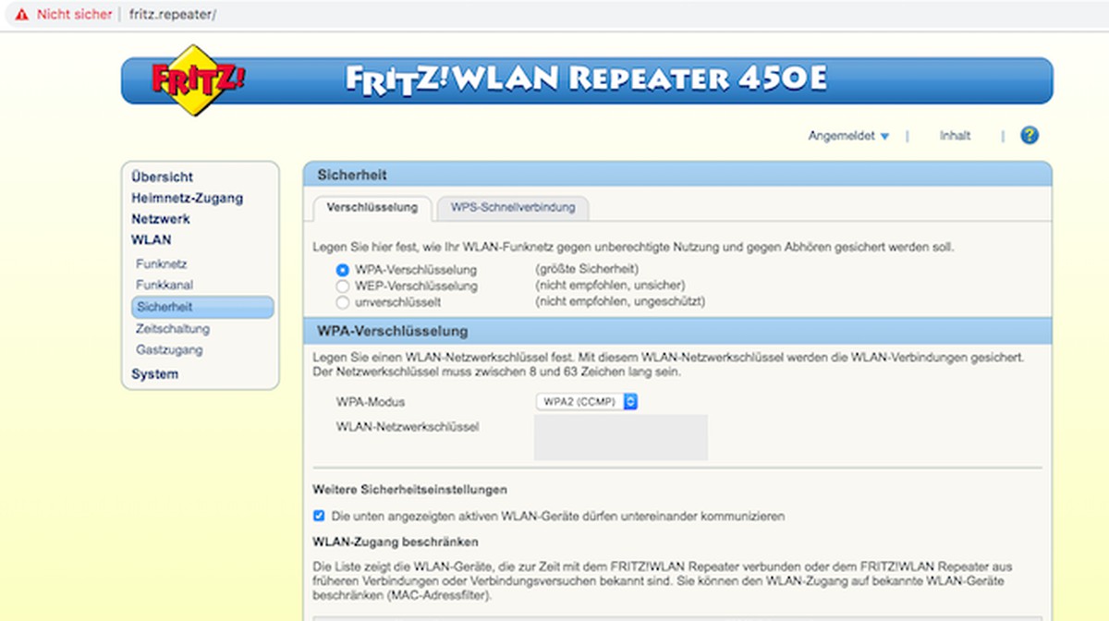This screenshot has height=621, width=1109.
Task: Click the red not-secure warning triangle icon
Action: [21, 15]
